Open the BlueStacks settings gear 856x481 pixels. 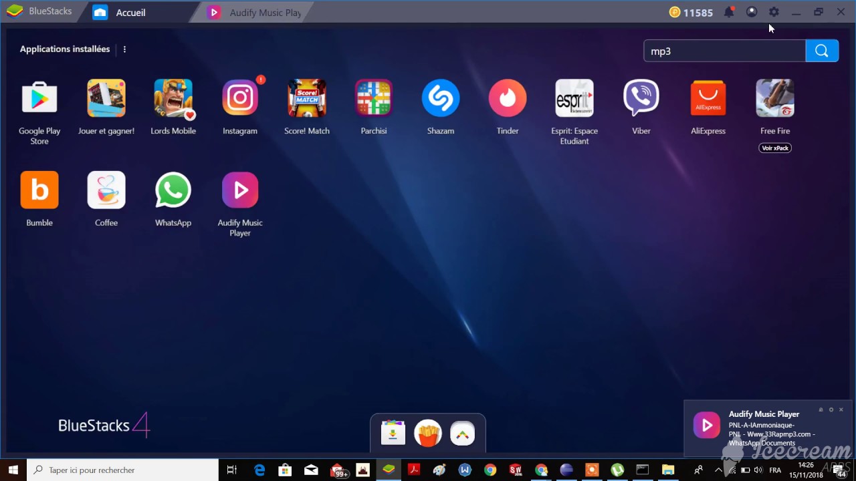click(x=774, y=12)
